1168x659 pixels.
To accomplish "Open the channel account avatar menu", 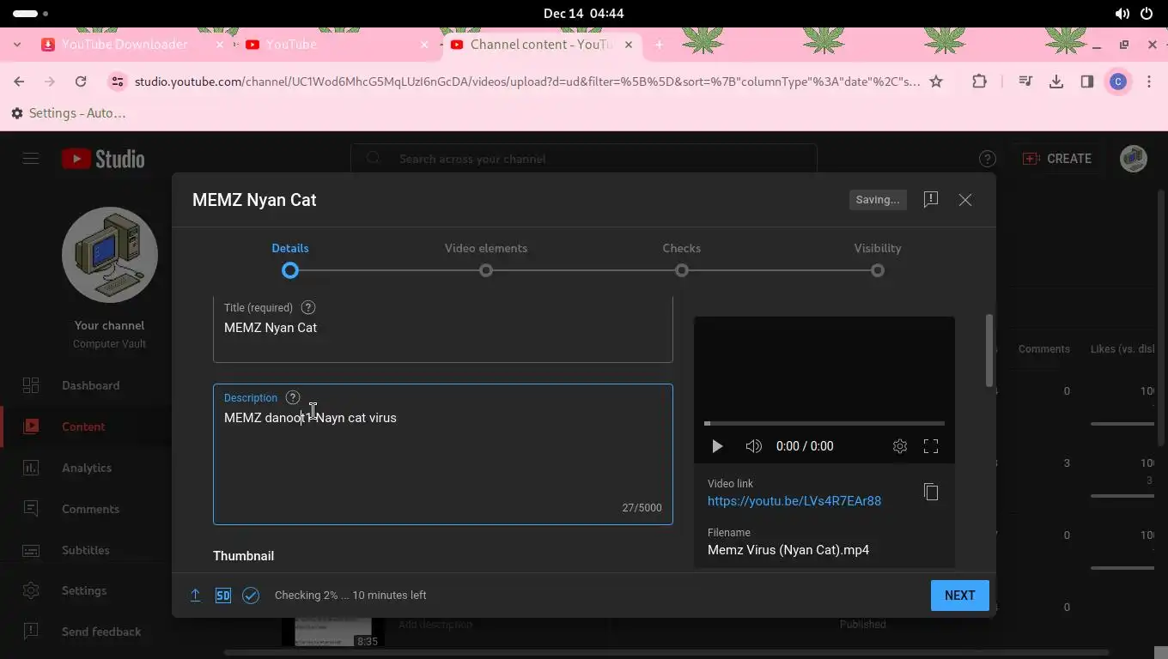I will pyautogui.click(x=1134, y=159).
